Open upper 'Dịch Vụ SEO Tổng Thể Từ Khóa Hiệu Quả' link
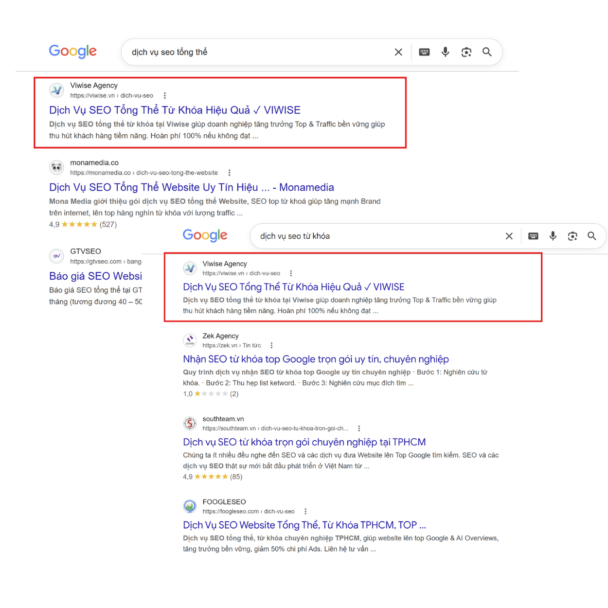Image resolution: width=608 pixels, height=608 pixels. coord(175,110)
